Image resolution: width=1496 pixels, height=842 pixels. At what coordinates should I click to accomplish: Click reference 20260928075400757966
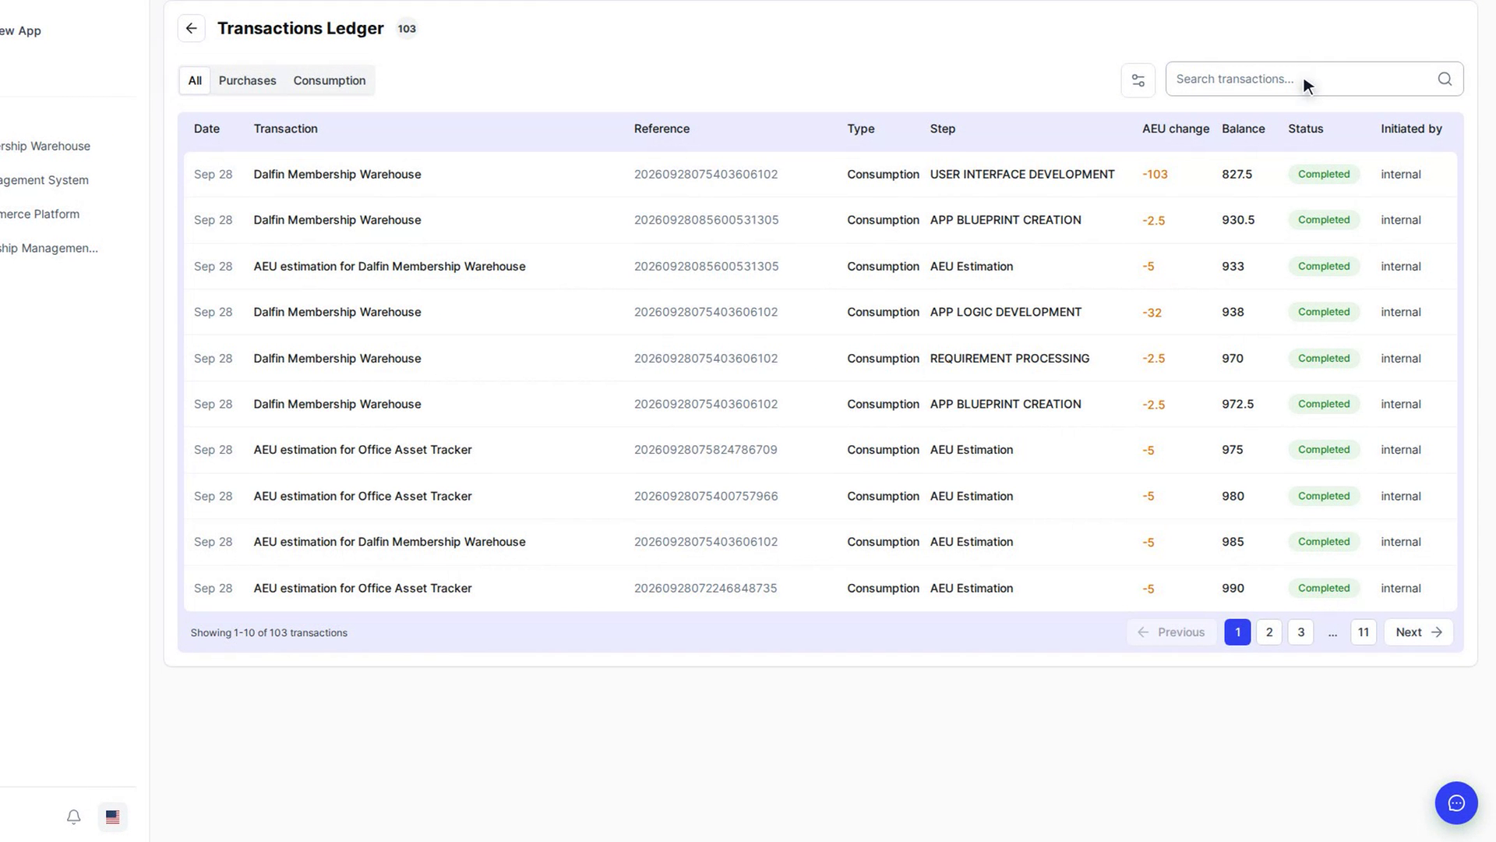(x=705, y=496)
